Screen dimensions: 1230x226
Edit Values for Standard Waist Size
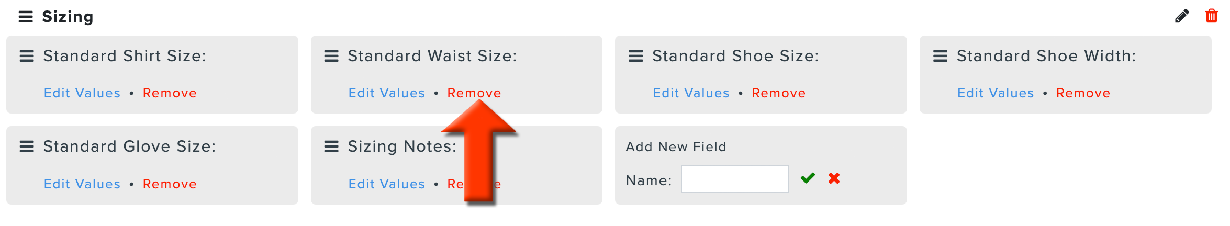[387, 93]
